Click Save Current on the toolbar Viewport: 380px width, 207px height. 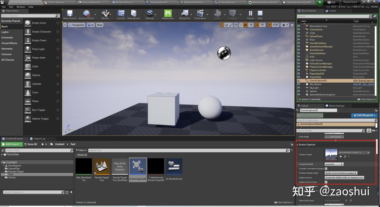69,14
